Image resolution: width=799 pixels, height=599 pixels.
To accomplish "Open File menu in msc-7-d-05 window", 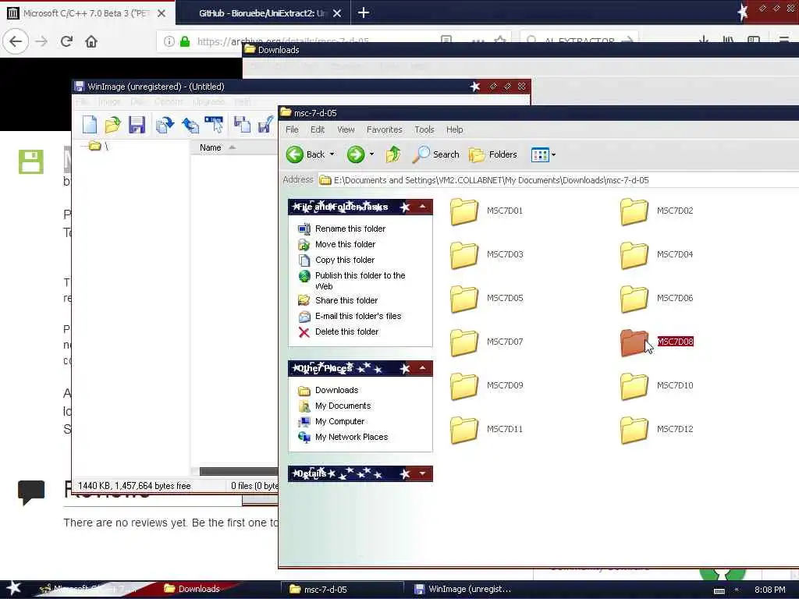I will tap(292, 130).
